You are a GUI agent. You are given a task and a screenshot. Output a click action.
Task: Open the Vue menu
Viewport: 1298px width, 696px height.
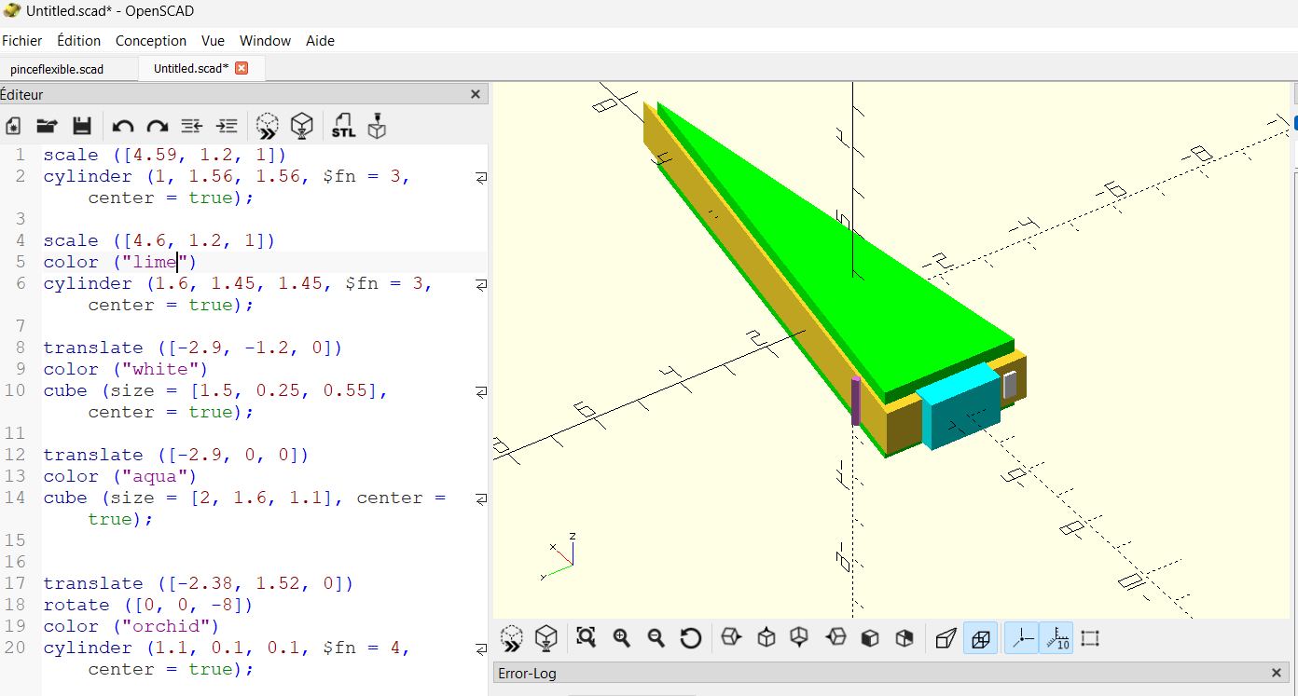click(213, 41)
